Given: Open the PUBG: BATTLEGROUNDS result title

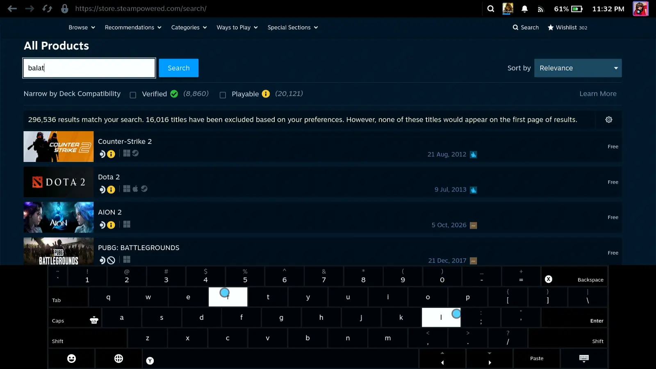Looking at the screenshot, I should coord(139,248).
